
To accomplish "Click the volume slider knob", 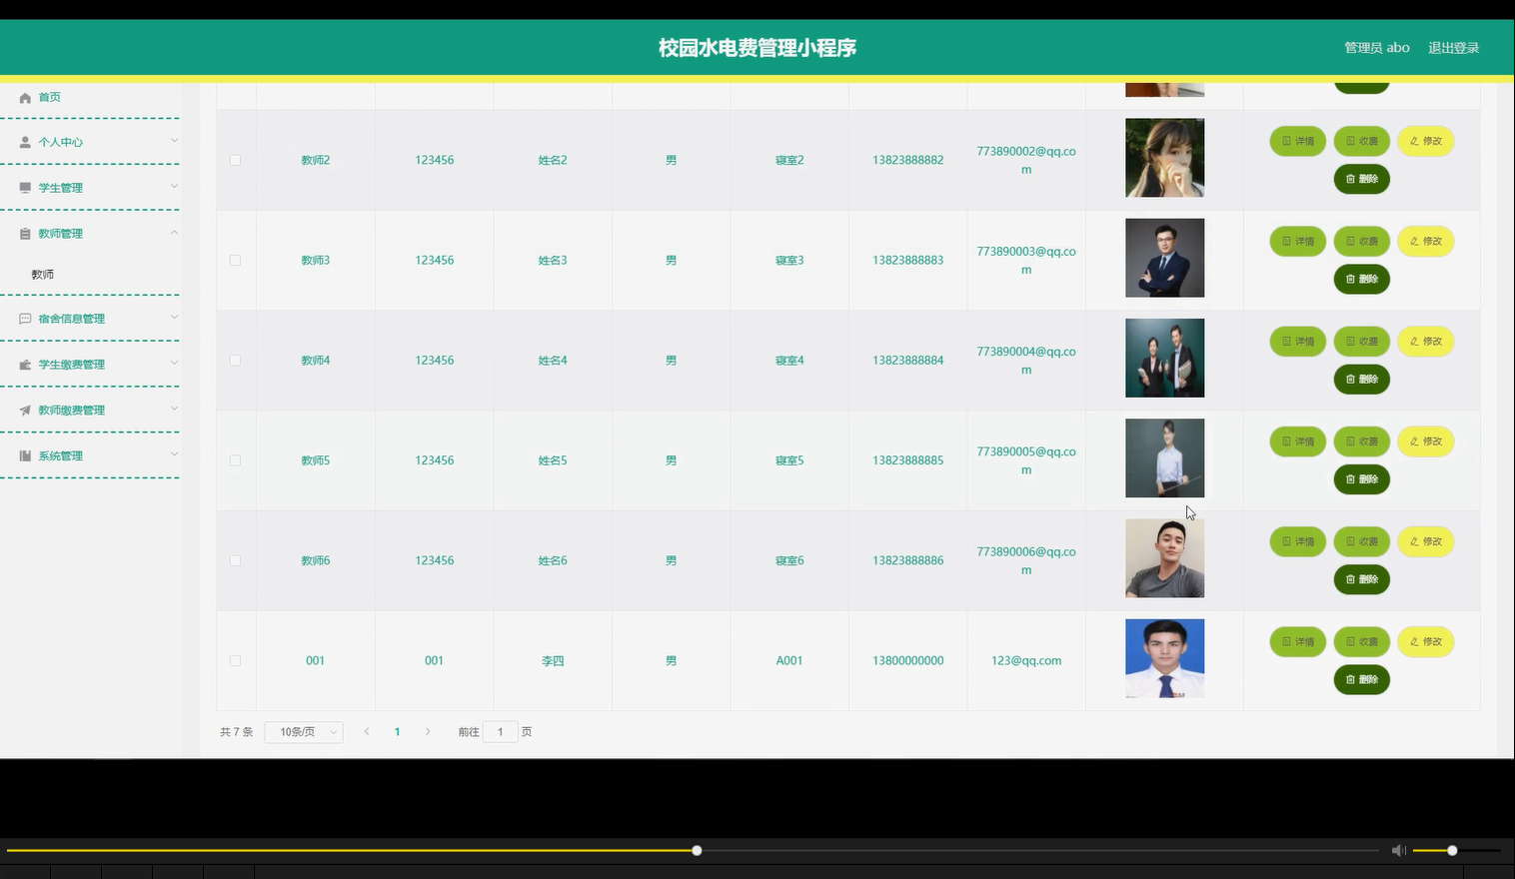I will click(x=1452, y=850).
